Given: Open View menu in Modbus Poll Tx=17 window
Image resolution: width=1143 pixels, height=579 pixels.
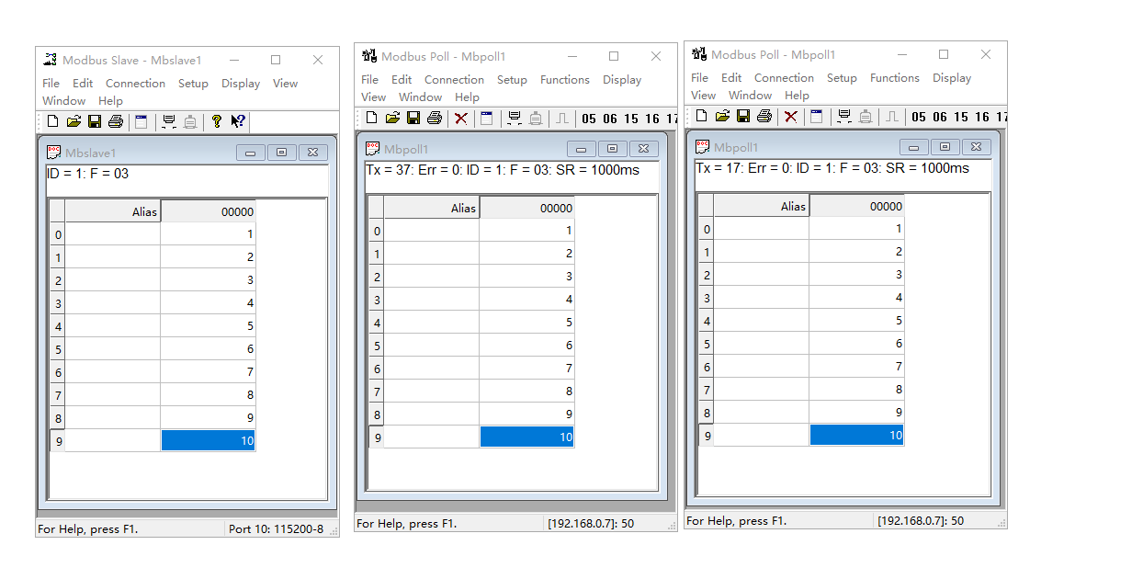Looking at the screenshot, I should coord(703,95).
